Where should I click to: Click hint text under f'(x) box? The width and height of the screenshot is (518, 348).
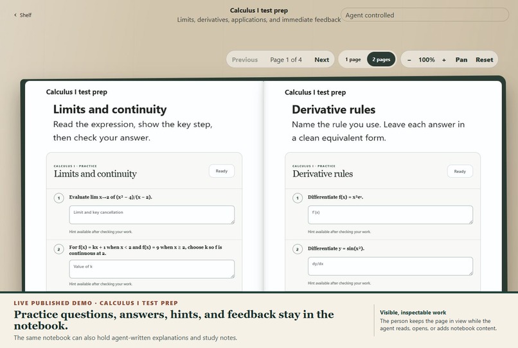[x=339, y=232]
